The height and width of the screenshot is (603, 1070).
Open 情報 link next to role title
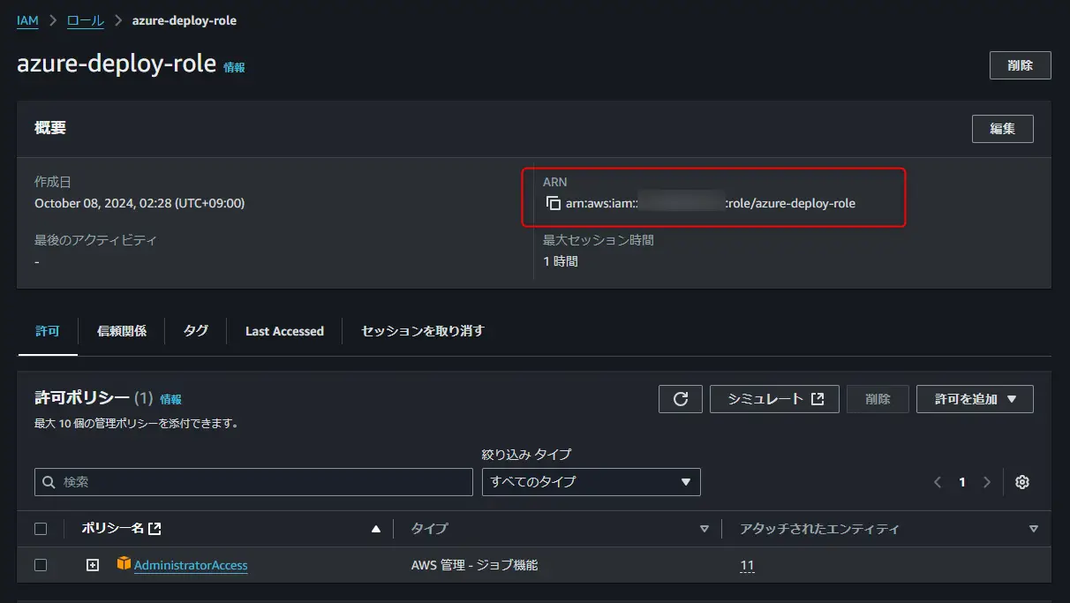[234, 67]
